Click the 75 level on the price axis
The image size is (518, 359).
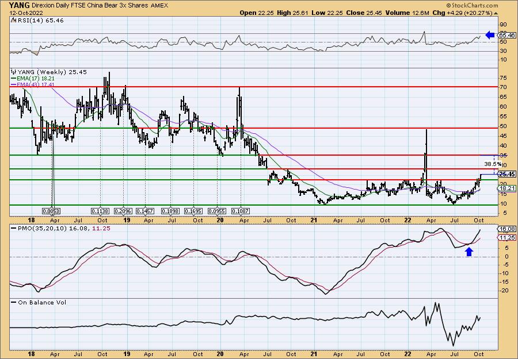tap(504, 78)
